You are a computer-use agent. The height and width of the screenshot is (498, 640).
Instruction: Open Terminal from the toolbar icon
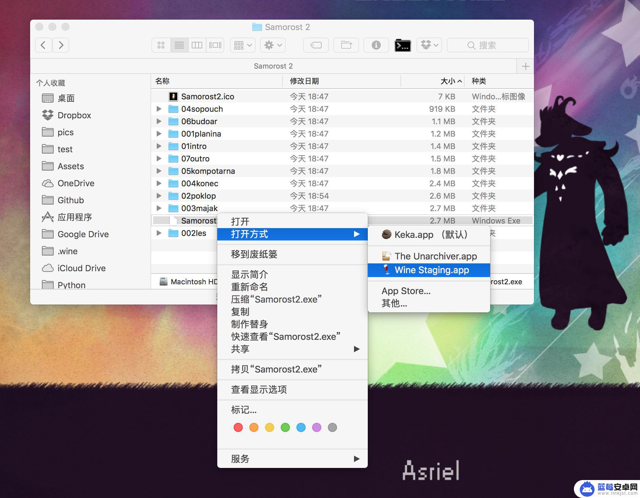403,45
